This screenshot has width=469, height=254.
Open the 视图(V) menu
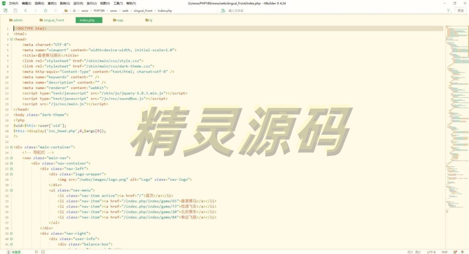pyautogui.click(x=105, y=3)
